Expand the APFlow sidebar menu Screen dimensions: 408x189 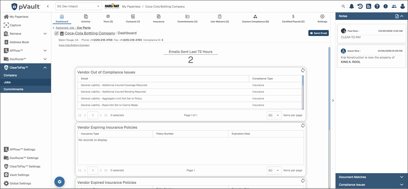(45, 51)
